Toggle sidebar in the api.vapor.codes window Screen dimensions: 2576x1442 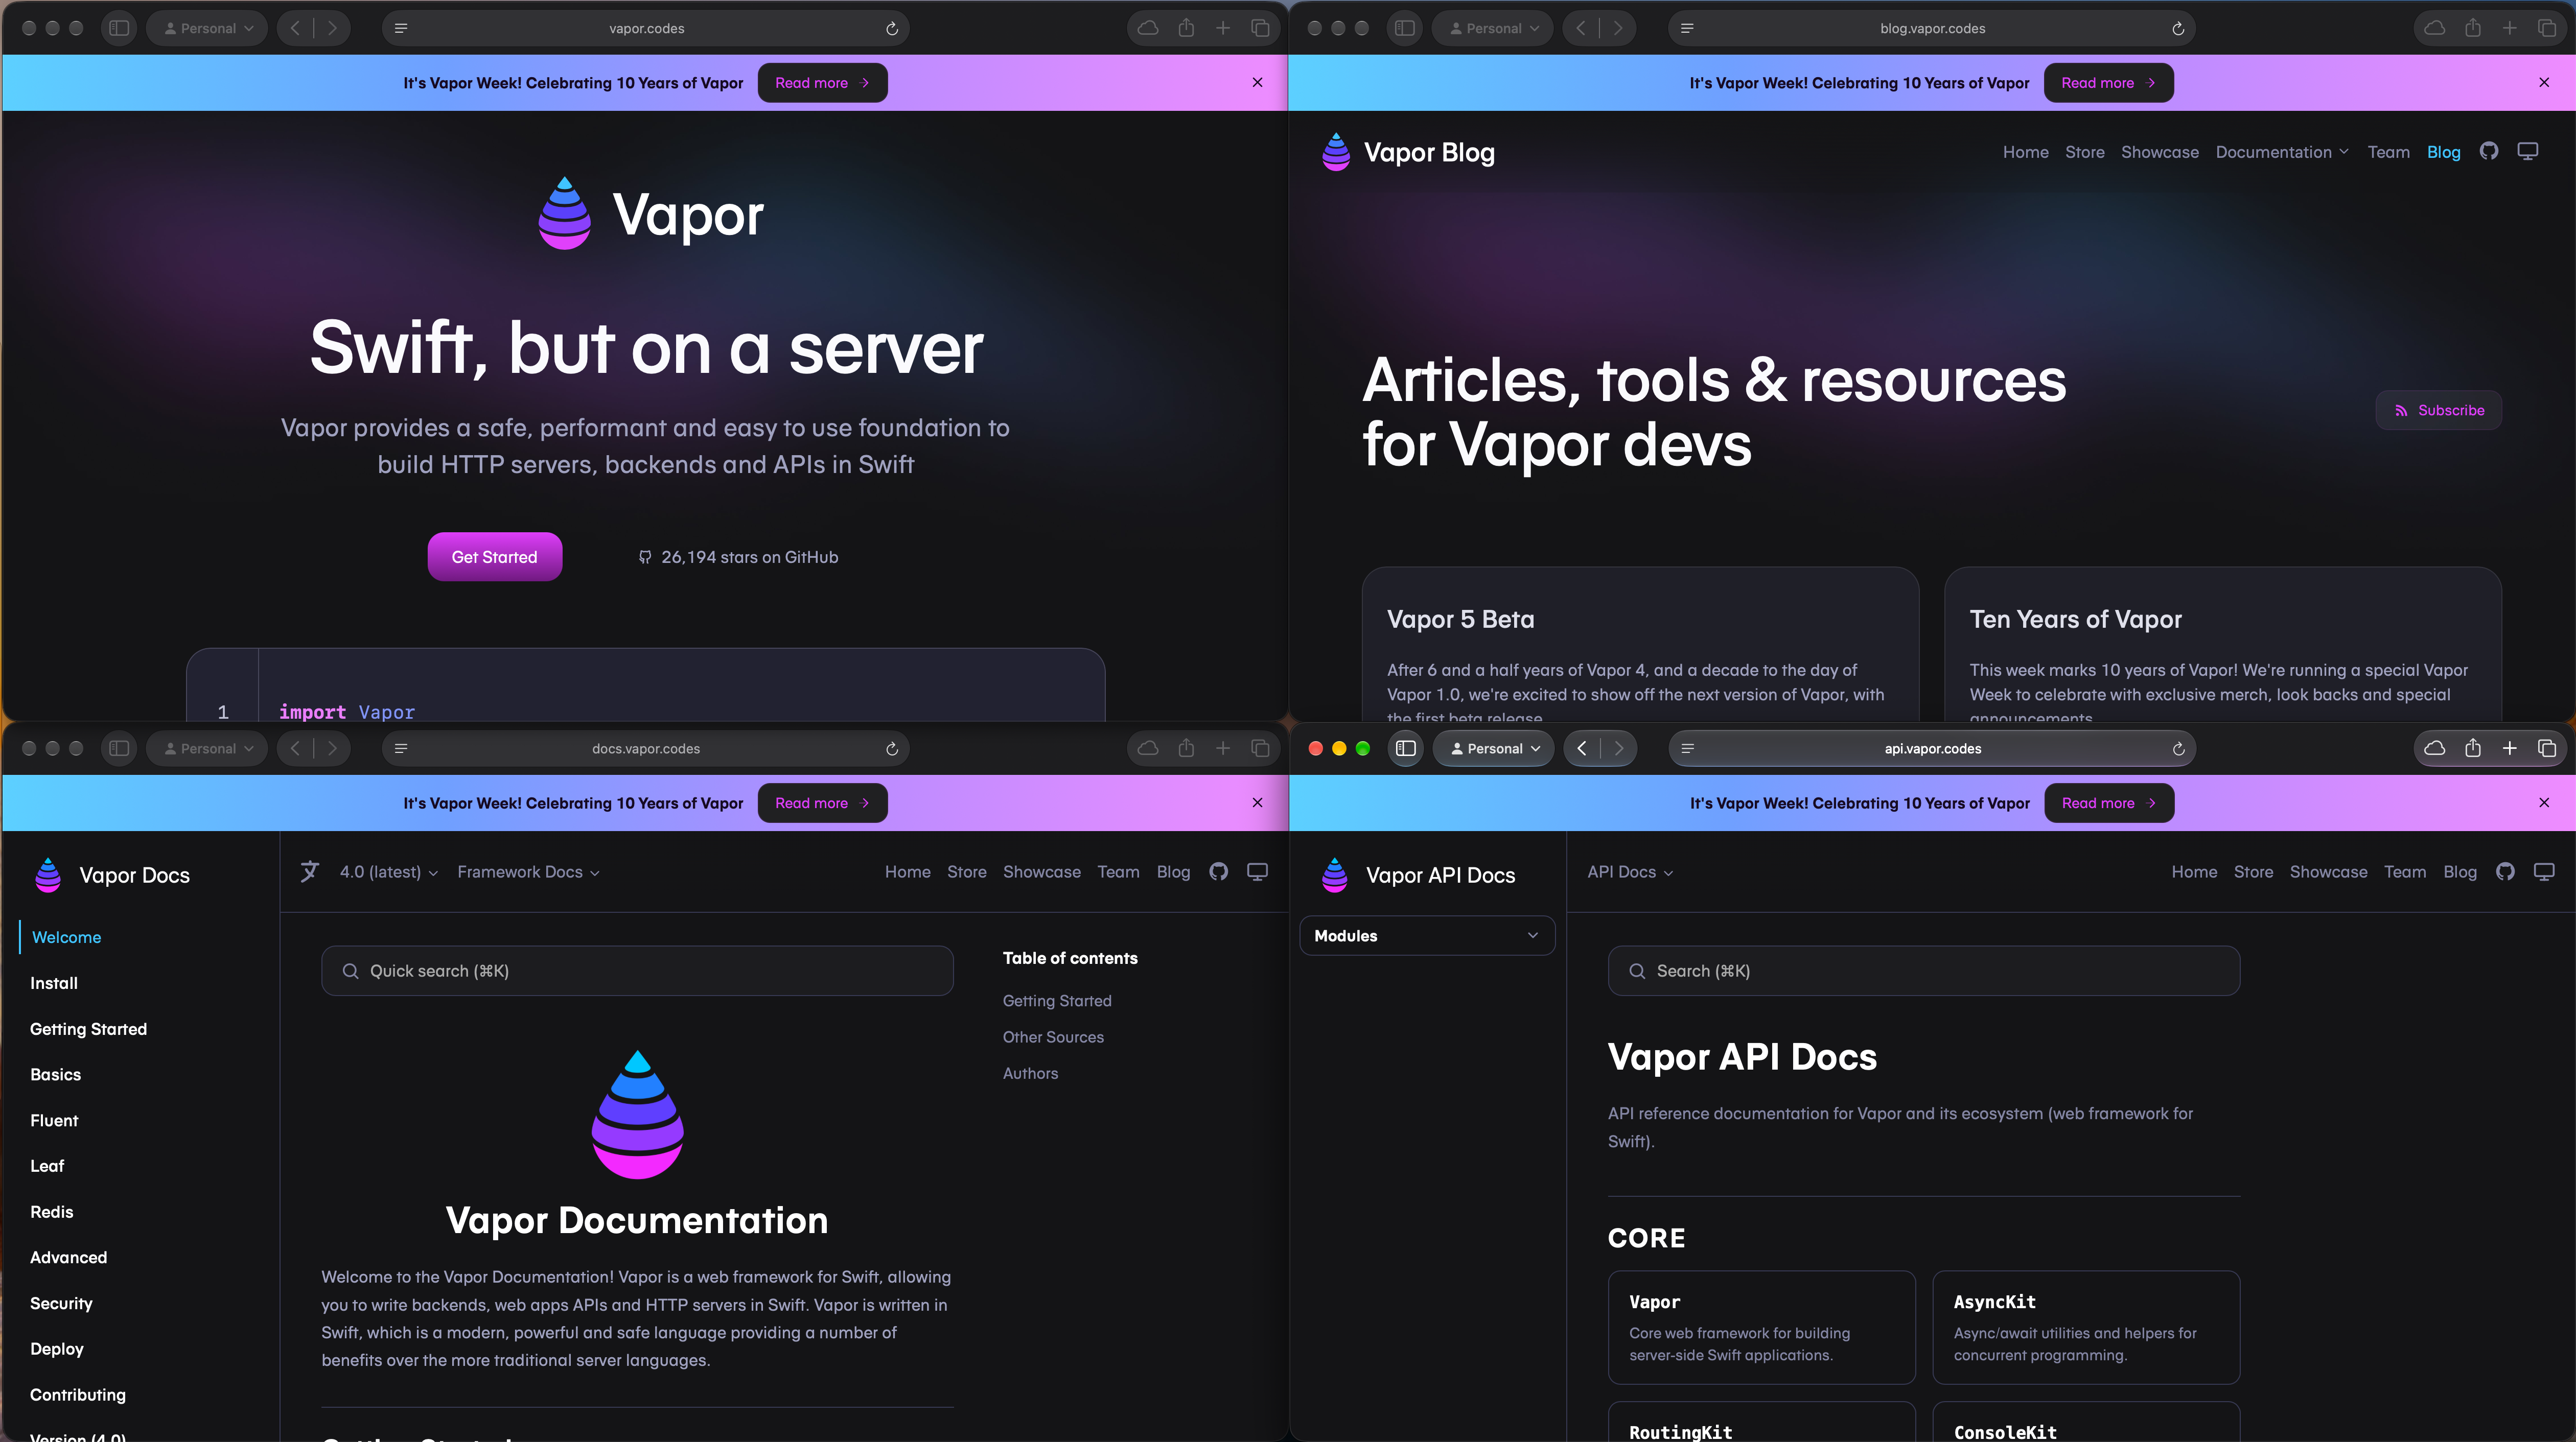tap(1405, 748)
